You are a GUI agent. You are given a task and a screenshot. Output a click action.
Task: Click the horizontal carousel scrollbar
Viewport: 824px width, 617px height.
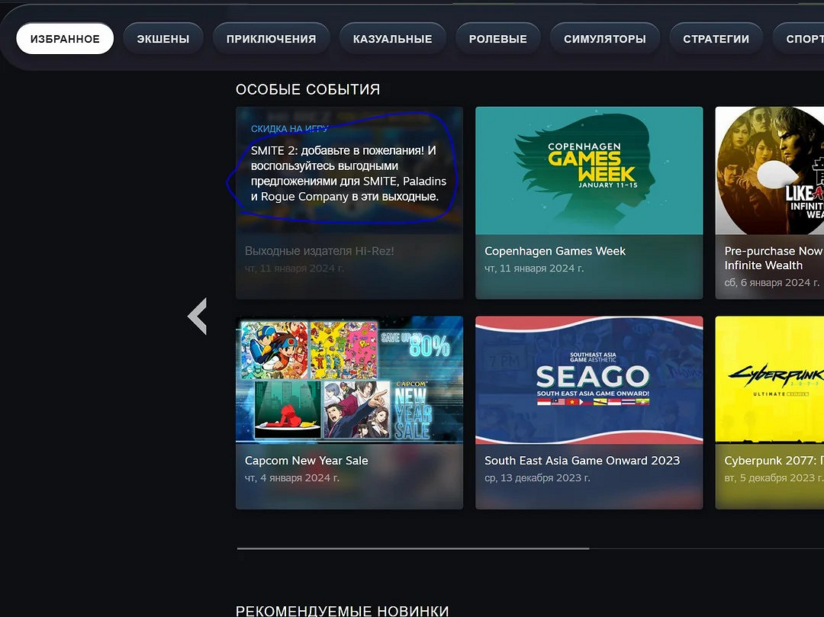(413, 548)
